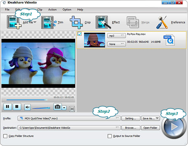Screen dimensions: 188x146
Task: Adjust the volume slider
Action: coord(41,108)
